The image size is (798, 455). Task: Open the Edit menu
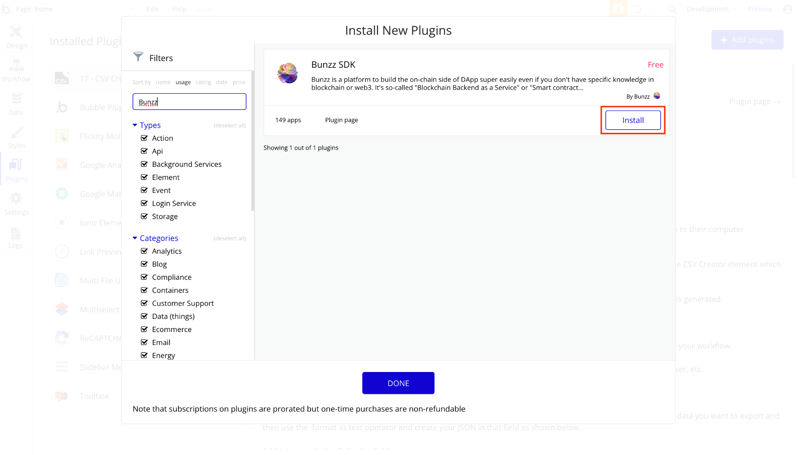(x=152, y=9)
